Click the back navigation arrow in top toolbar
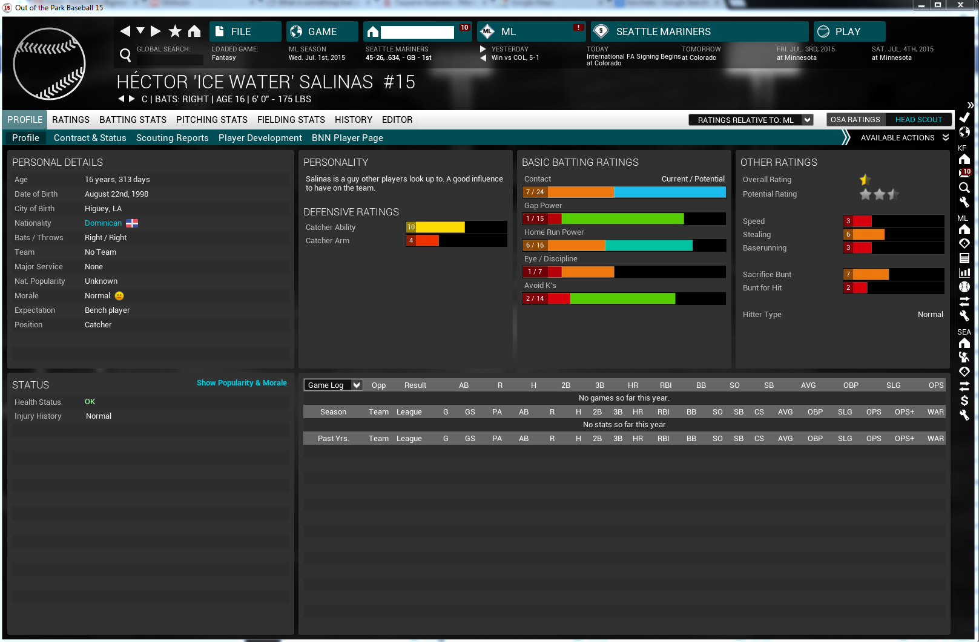979x642 pixels. coord(125,31)
